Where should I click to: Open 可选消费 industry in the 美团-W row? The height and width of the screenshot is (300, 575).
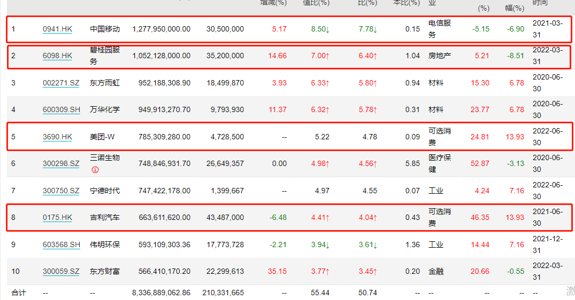pos(439,137)
